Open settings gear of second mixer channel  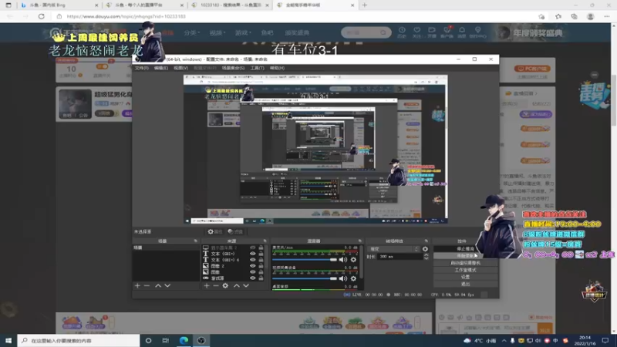[x=353, y=278]
